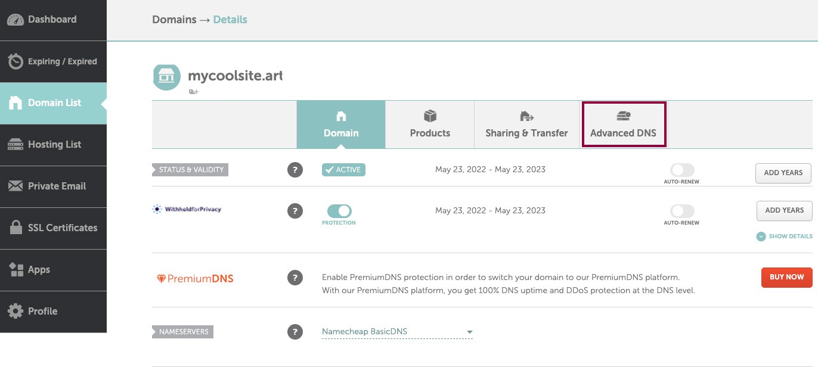Click the Profile gear icon

[x=16, y=311]
